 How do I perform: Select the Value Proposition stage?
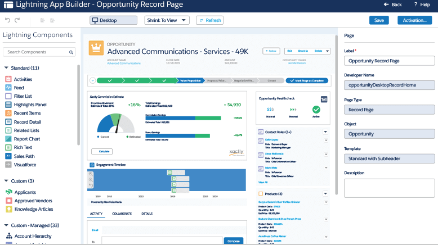(x=190, y=80)
